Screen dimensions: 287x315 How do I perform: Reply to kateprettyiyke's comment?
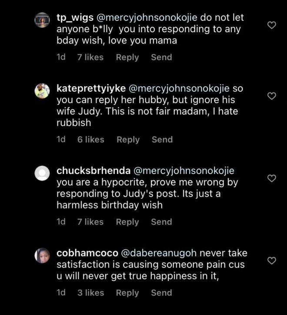[x=128, y=140]
